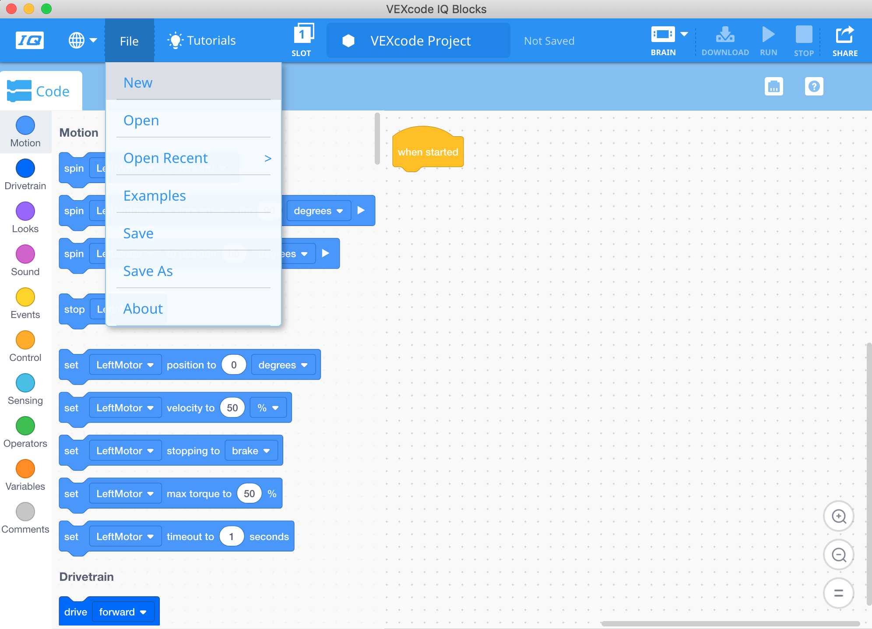The image size is (872, 629).
Task: Open degrees dropdown on spin-for block
Action: click(x=318, y=211)
